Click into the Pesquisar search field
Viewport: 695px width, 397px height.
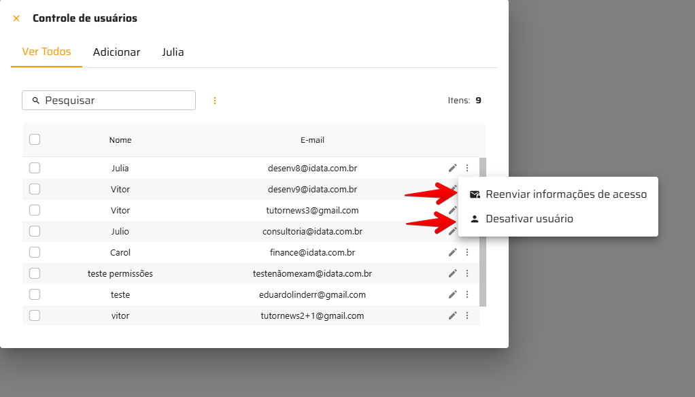116,101
